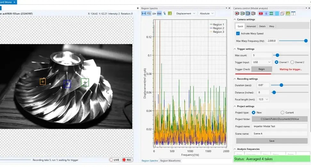Click the Lin linear scale icon
The image size is (311, 167).
tap(154, 13)
